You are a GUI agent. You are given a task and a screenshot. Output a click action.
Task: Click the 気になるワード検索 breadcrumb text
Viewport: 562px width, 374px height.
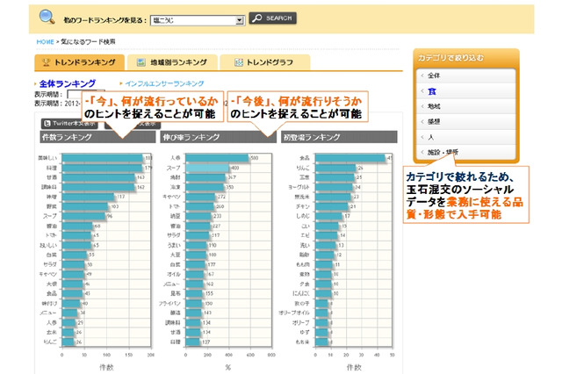coord(88,42)
